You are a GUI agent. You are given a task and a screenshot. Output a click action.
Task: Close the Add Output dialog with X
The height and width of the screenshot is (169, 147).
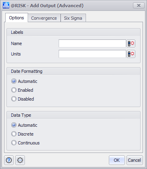coord(139,6)
